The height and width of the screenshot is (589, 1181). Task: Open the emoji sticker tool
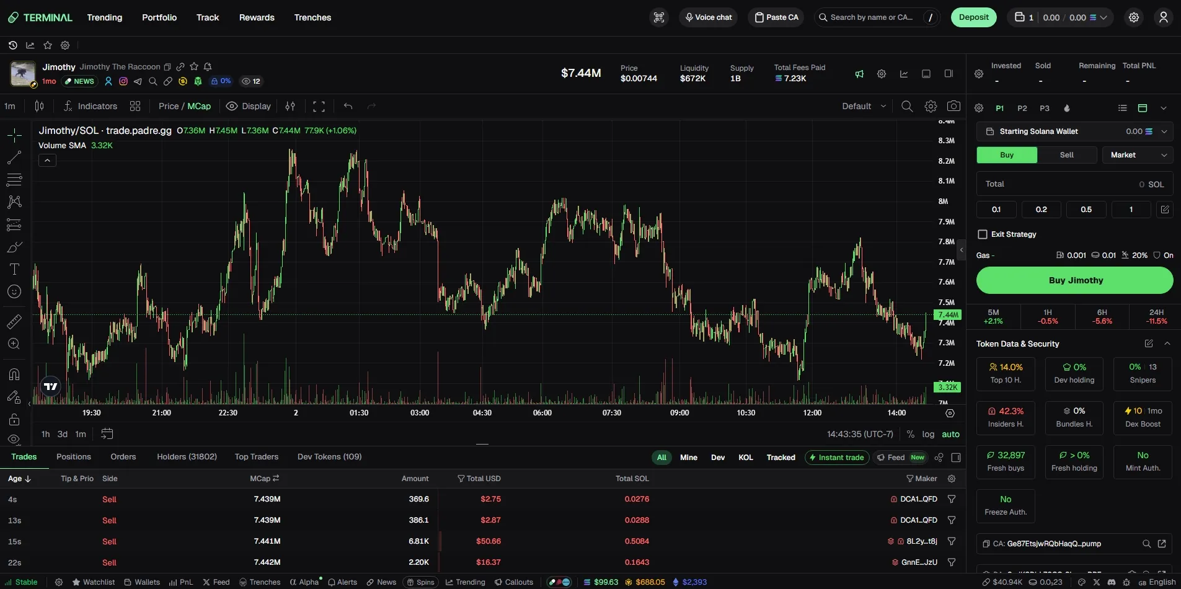pos(14,291)
